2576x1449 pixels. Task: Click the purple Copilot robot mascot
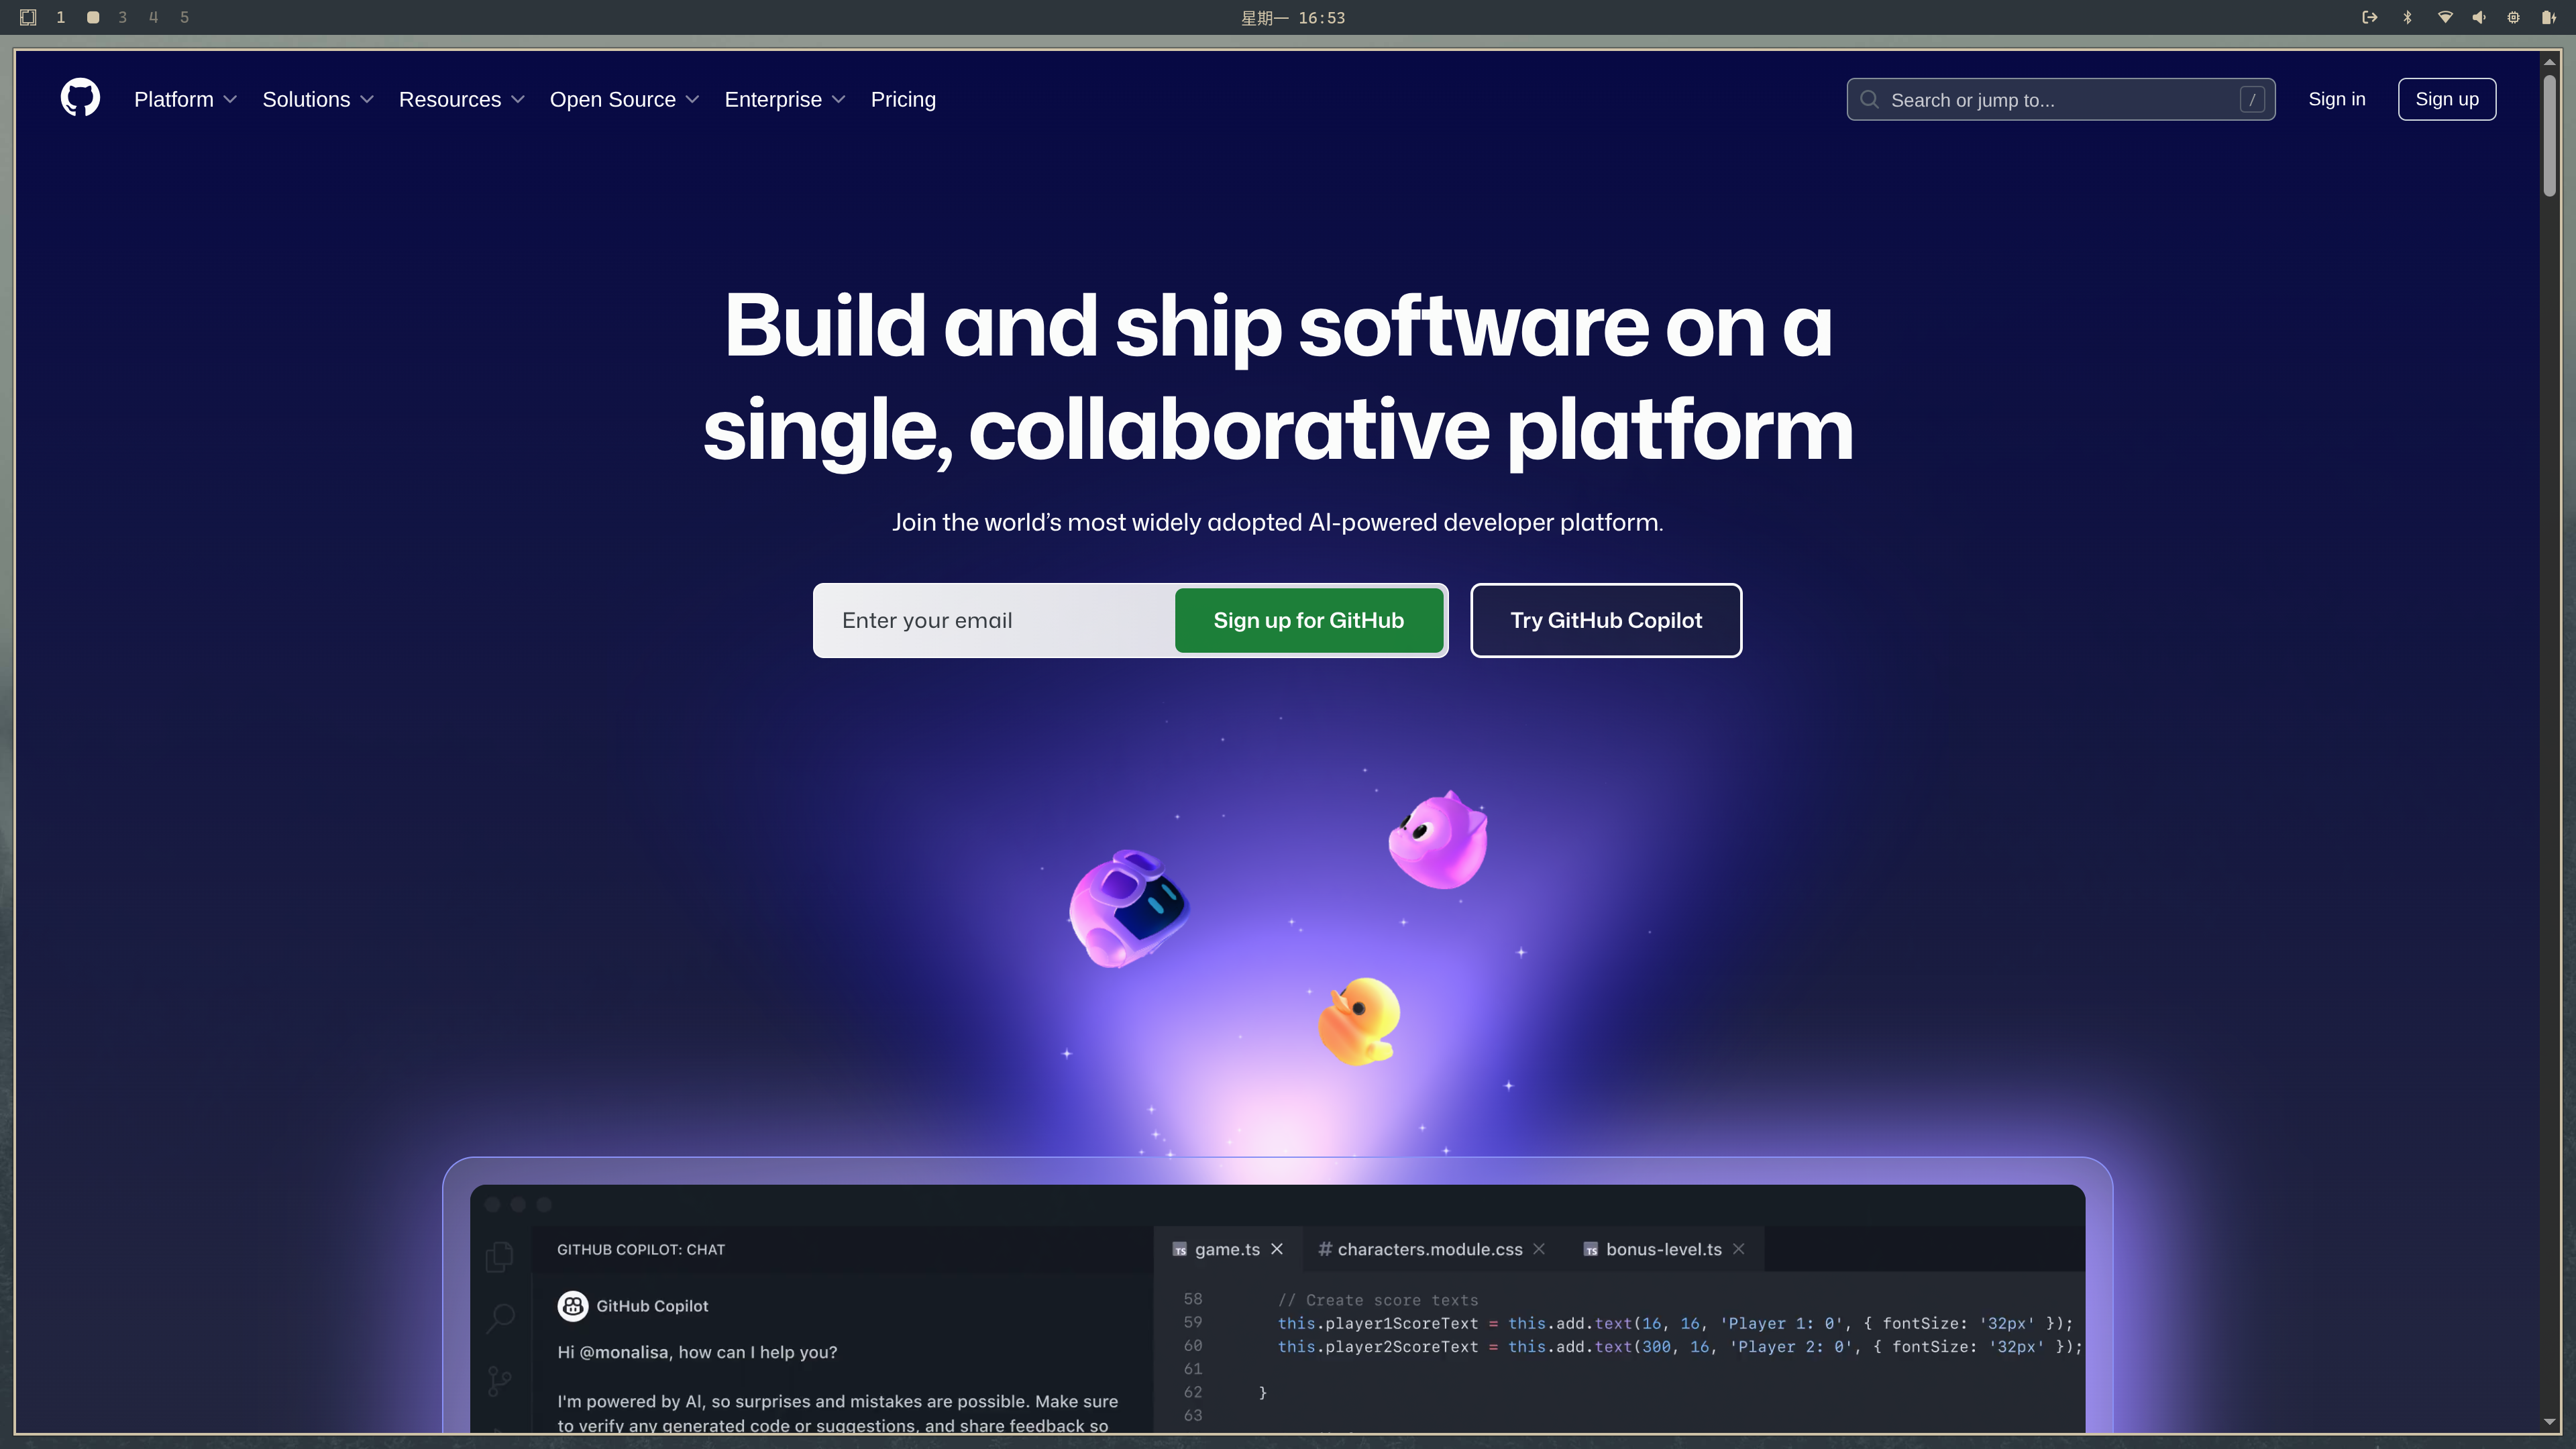click(1129, 909)
